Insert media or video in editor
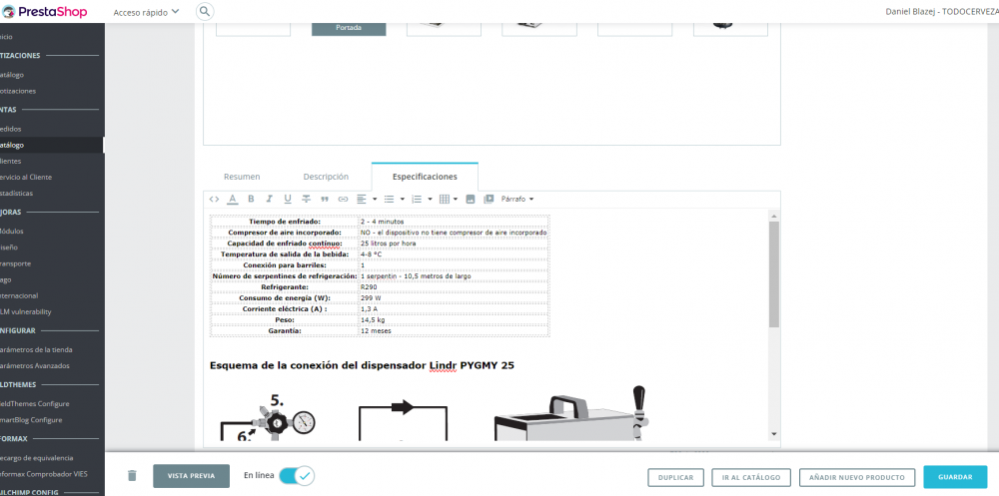This screenshot has height=496, width=999. [x=489, y=200]
